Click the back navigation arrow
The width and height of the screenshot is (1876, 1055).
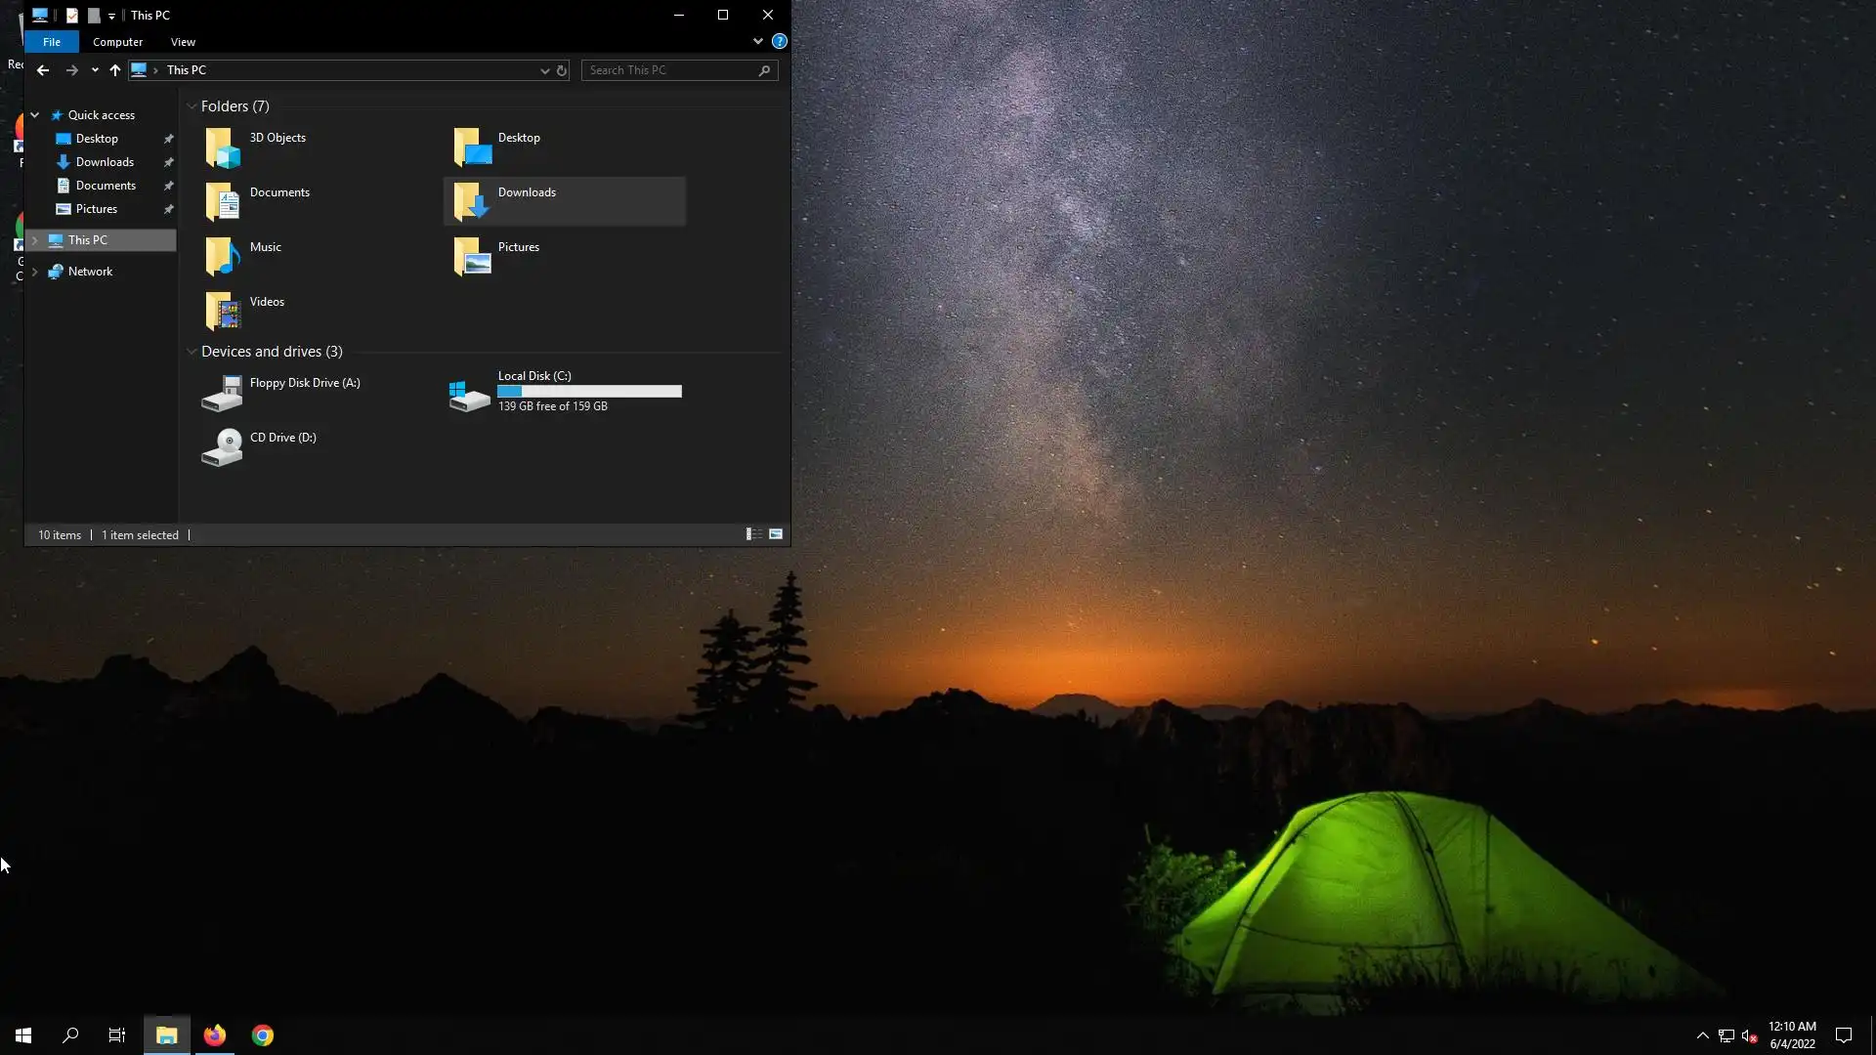pos(43,70)
